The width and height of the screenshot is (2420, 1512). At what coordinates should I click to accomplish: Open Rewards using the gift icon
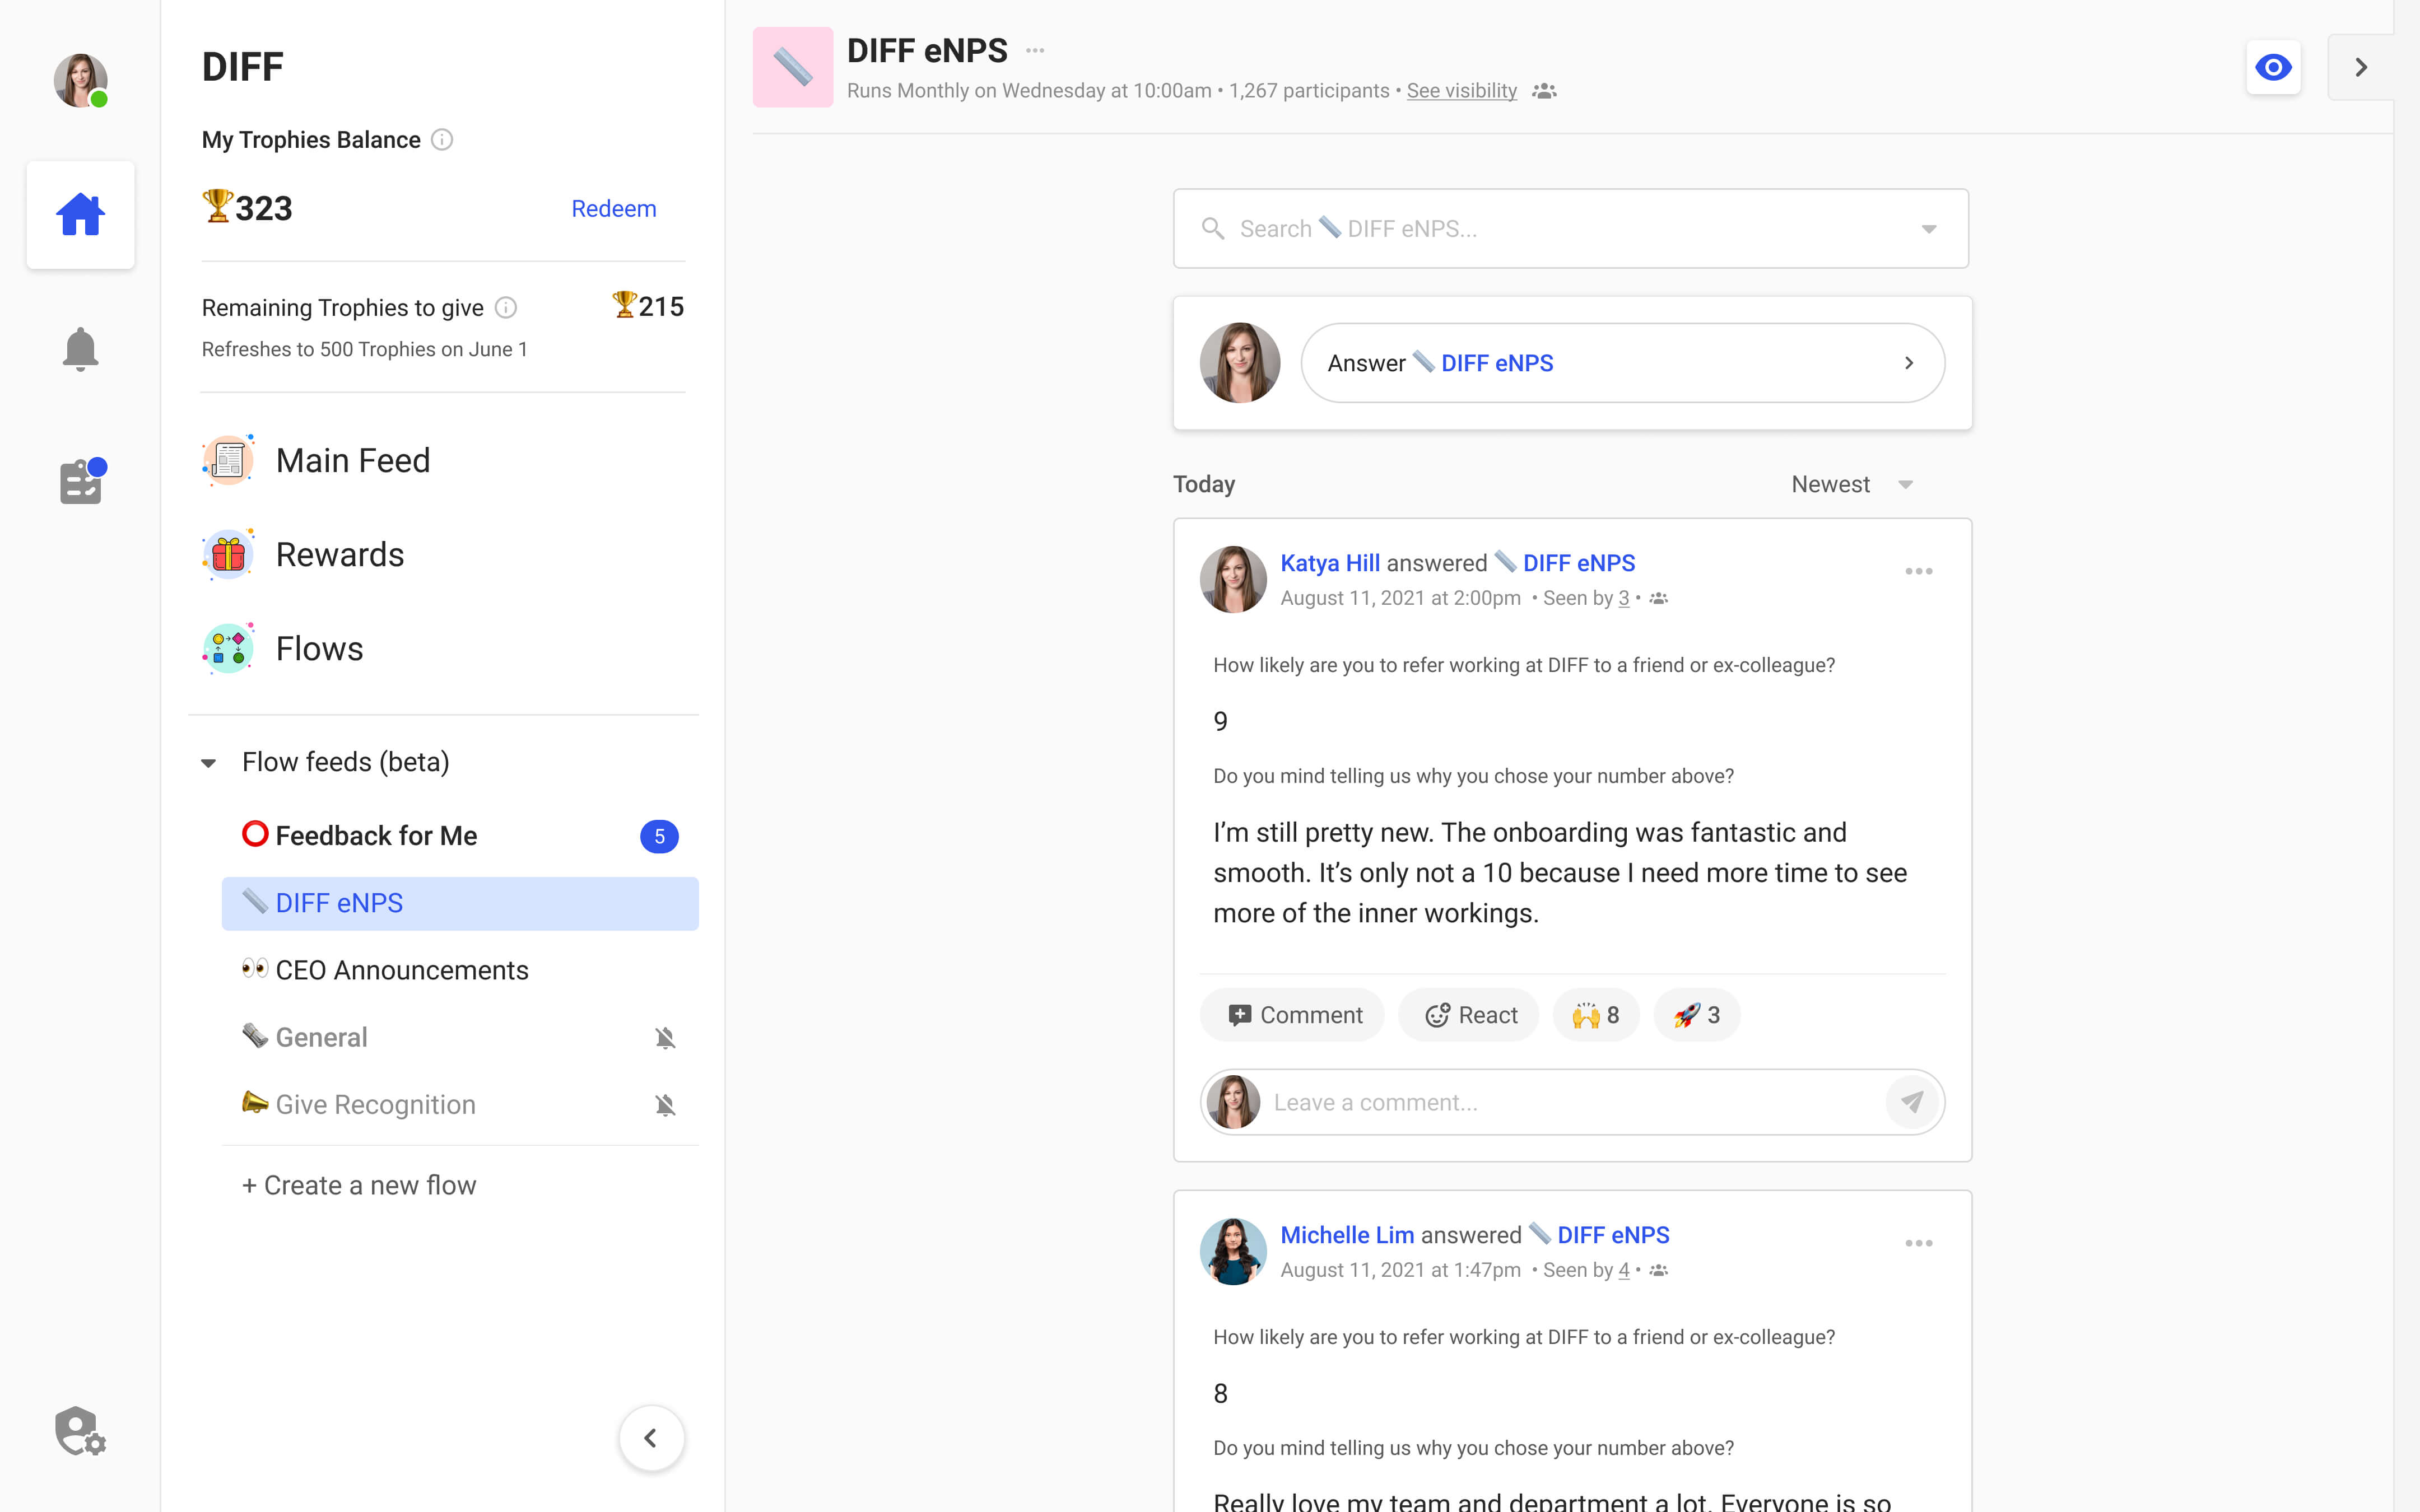(228, 553)
